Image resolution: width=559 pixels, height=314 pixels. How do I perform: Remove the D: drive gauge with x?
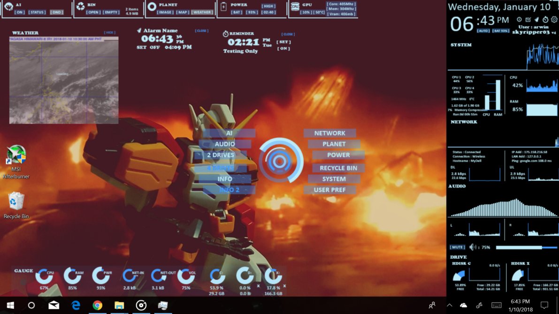coord(259,286)
